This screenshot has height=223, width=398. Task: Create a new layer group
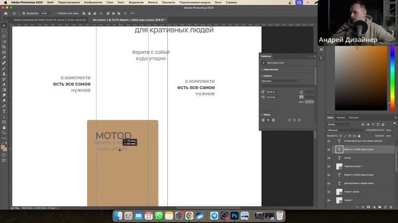tap(380, 207)
